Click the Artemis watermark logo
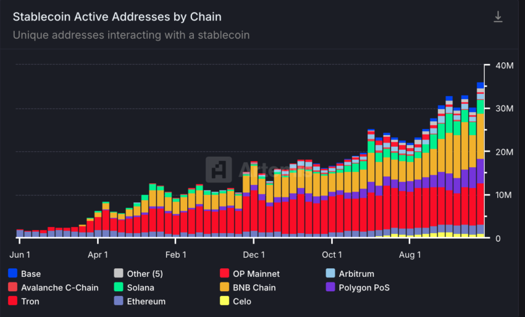This screenshot has height=317, width=525. click(219, 170)
